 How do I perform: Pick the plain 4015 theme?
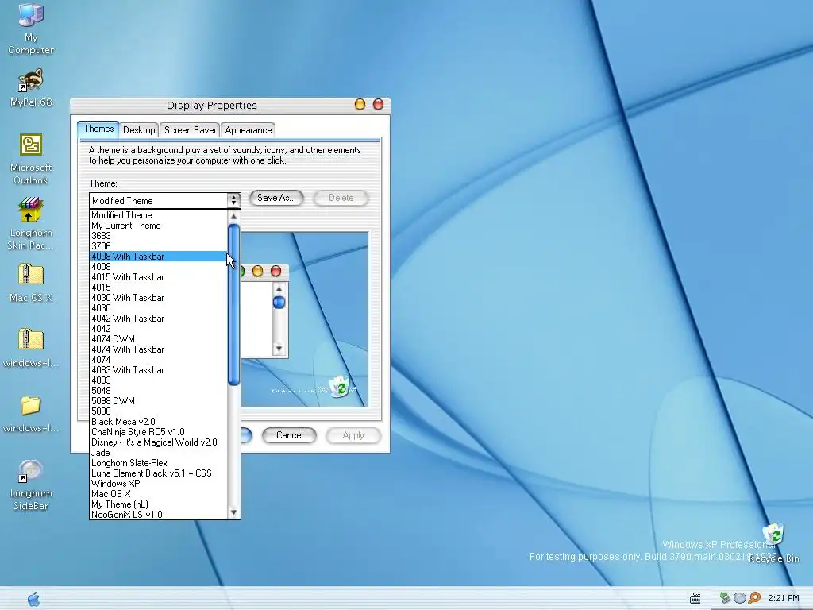pyautogui.click(x=159, y=288)
